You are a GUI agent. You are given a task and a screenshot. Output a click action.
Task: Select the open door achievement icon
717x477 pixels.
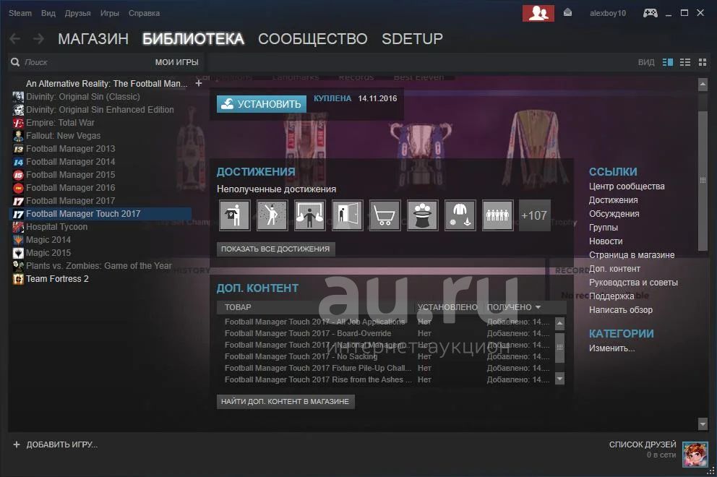(347, 215)
